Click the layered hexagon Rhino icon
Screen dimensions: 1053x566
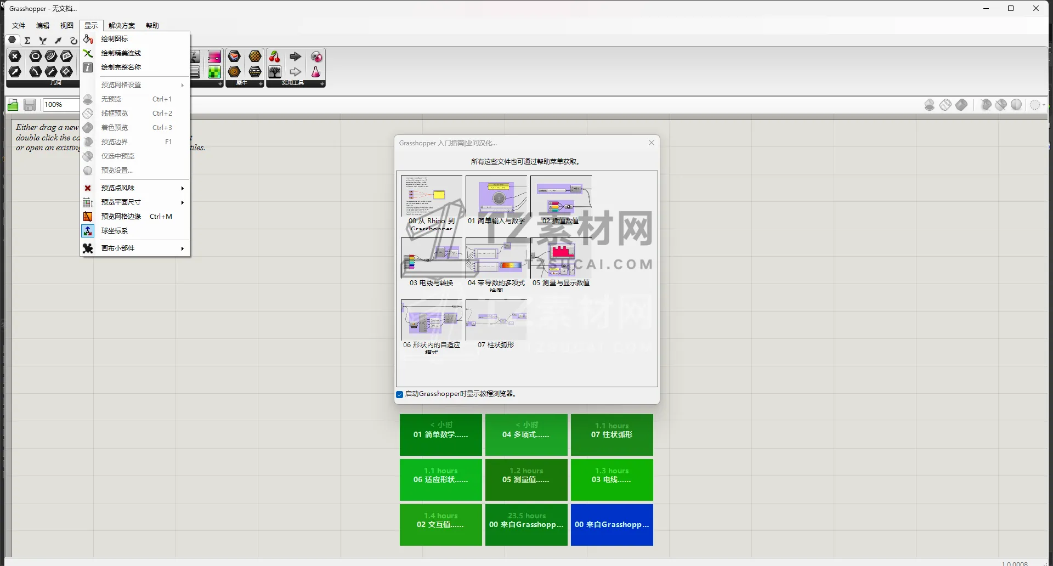[x=234, y=56]
